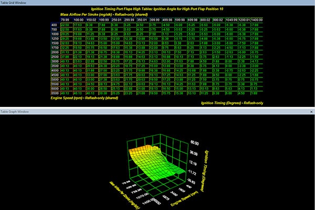Image resolution: width=315 pixels, height=210 pixels.
Task: Click the 1250 rpm row header
Action: pyautogui.click(x=54, y=39)
